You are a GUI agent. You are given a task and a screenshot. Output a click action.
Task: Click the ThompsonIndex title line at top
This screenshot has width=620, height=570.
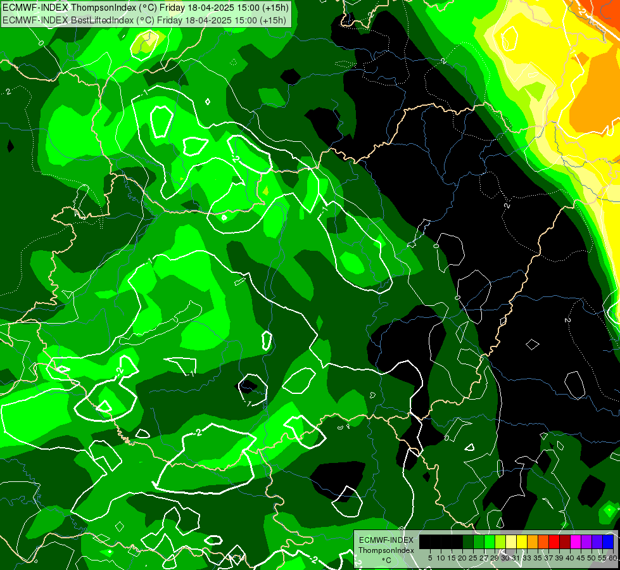pos(146,8)
